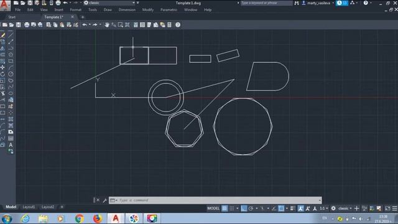The width and height of the screenshot is (398, 224).
Task: Toggle object snap tracking in status bar
Action: [x=274, y=208]
